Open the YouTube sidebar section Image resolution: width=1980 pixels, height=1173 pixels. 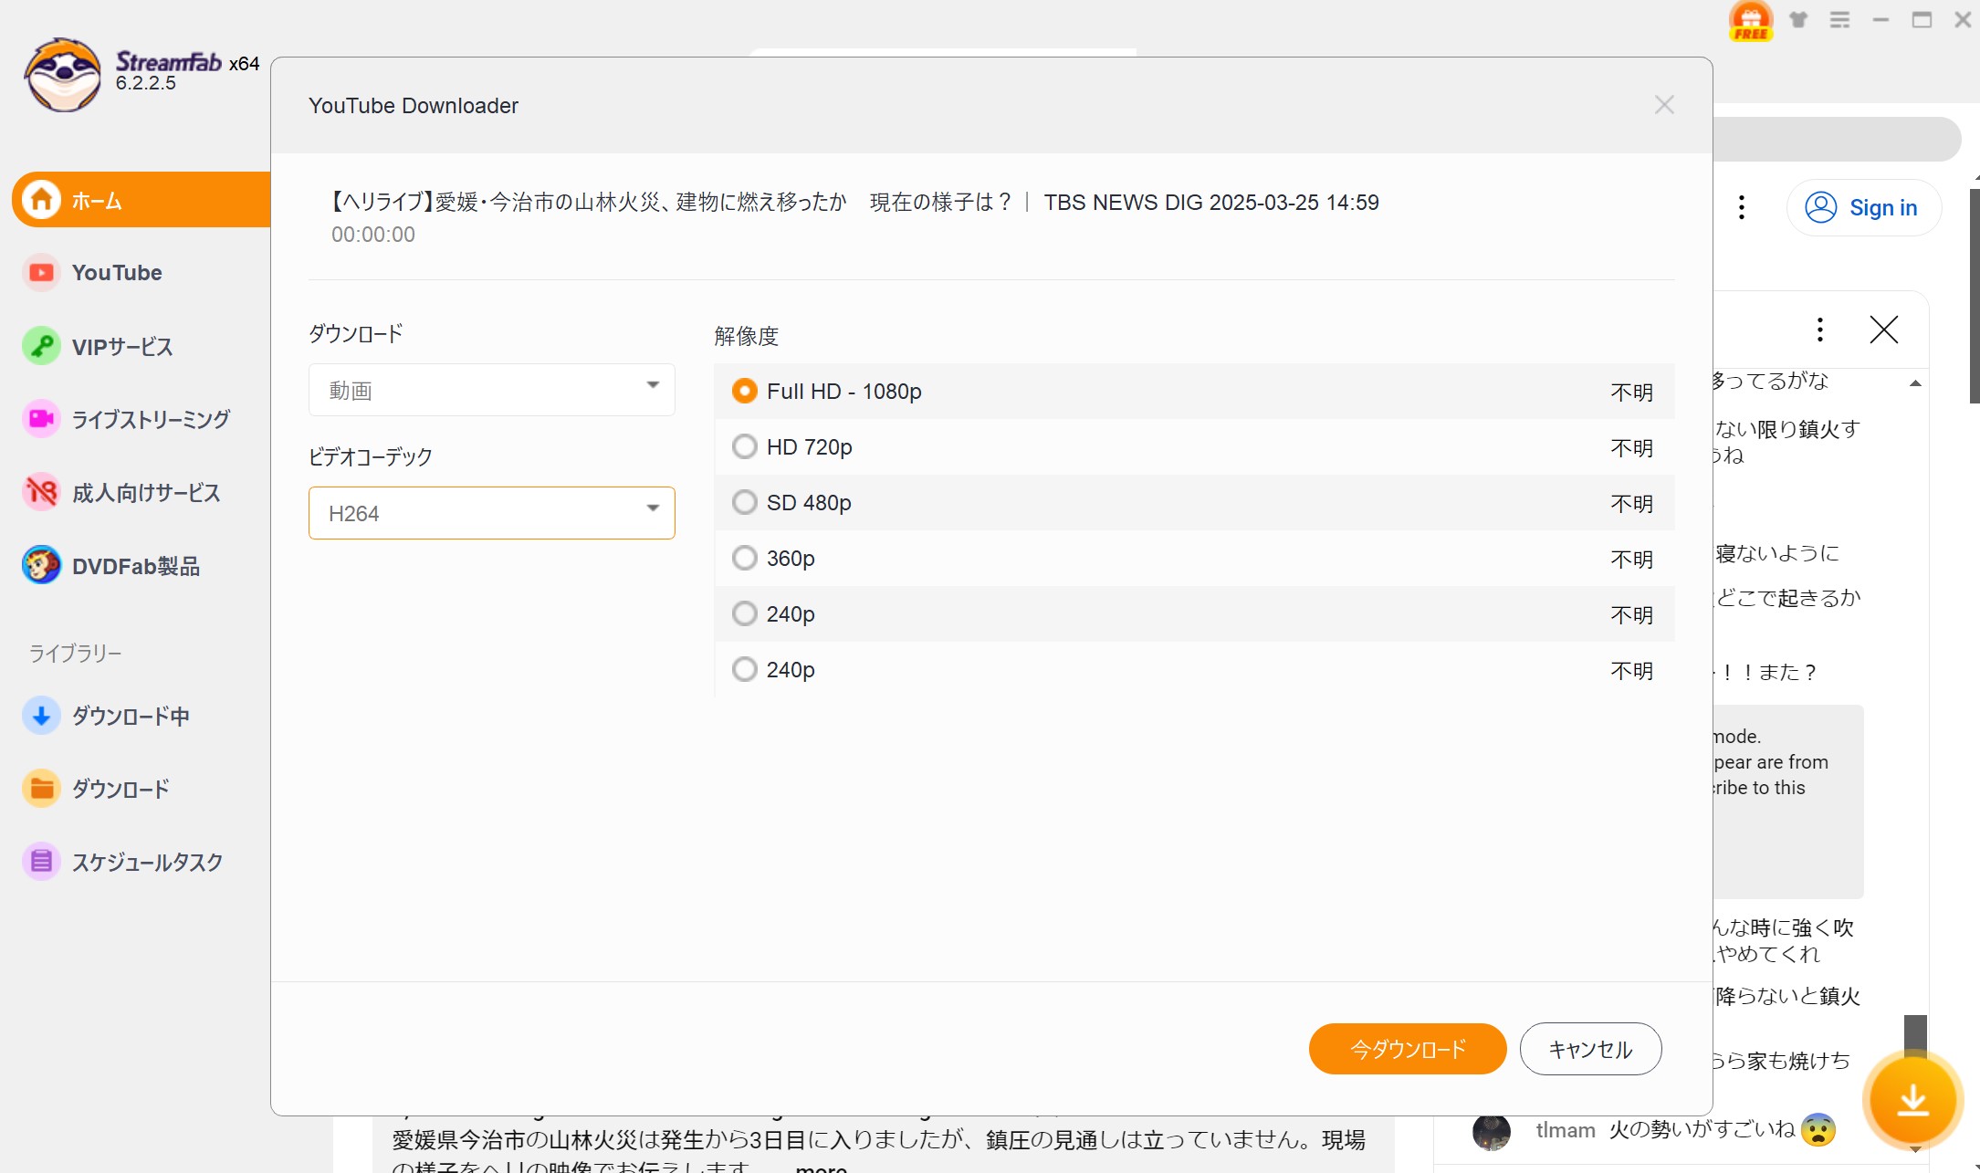(x=116, y=273)
